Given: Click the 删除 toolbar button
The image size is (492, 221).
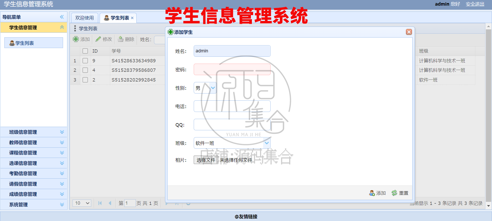Looking at the screenshot, I should point(126,39).
